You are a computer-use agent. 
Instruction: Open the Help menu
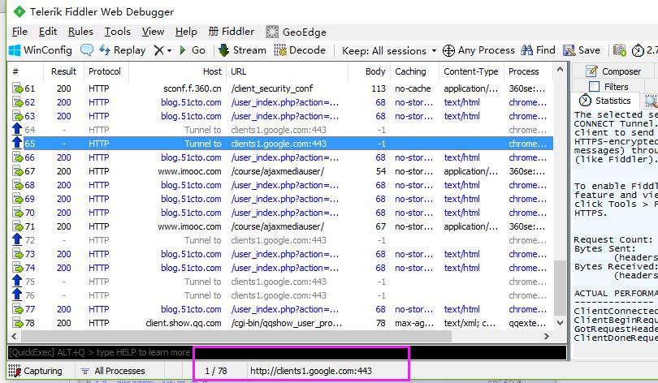coord(186,32)
